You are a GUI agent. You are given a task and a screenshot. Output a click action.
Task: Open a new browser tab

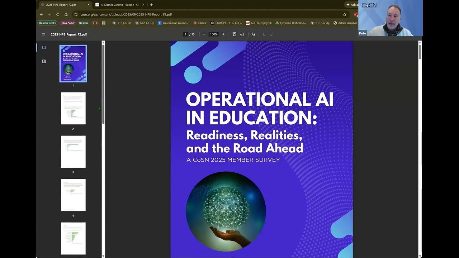[x=151, y=5]
